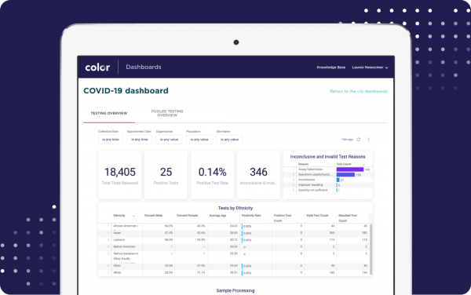Image resolution: width=471 pixels, height=295 pixels.
Task: Click the purple Assay failed bar
Action: pos(350,169)
